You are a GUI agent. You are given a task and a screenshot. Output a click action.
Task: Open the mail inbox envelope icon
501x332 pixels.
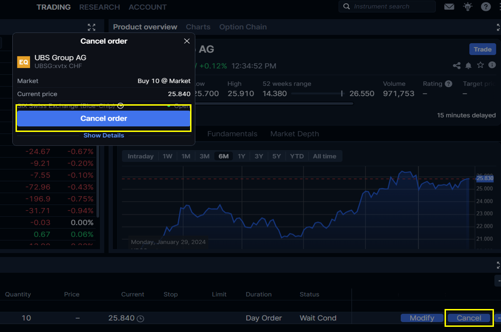coord(449,7)
